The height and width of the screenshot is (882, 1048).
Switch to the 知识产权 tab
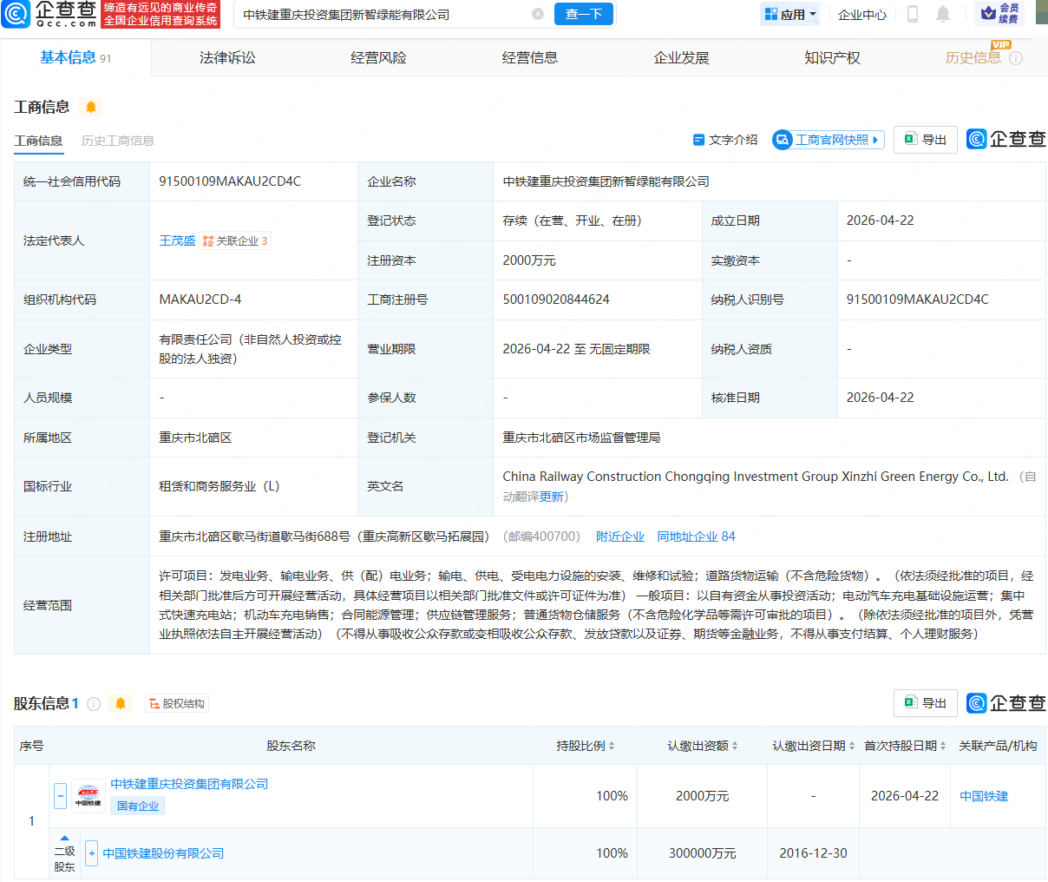832,57
